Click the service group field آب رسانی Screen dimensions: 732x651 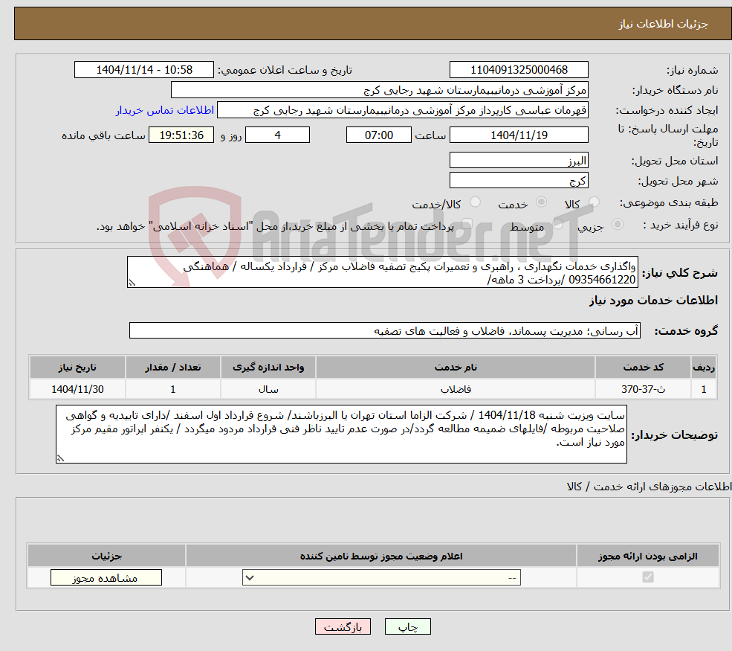pyautogui.click(x=385, y=330)
